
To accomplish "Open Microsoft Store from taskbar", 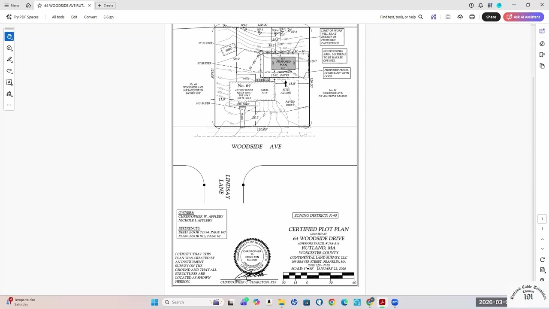I will pos(307,302).
